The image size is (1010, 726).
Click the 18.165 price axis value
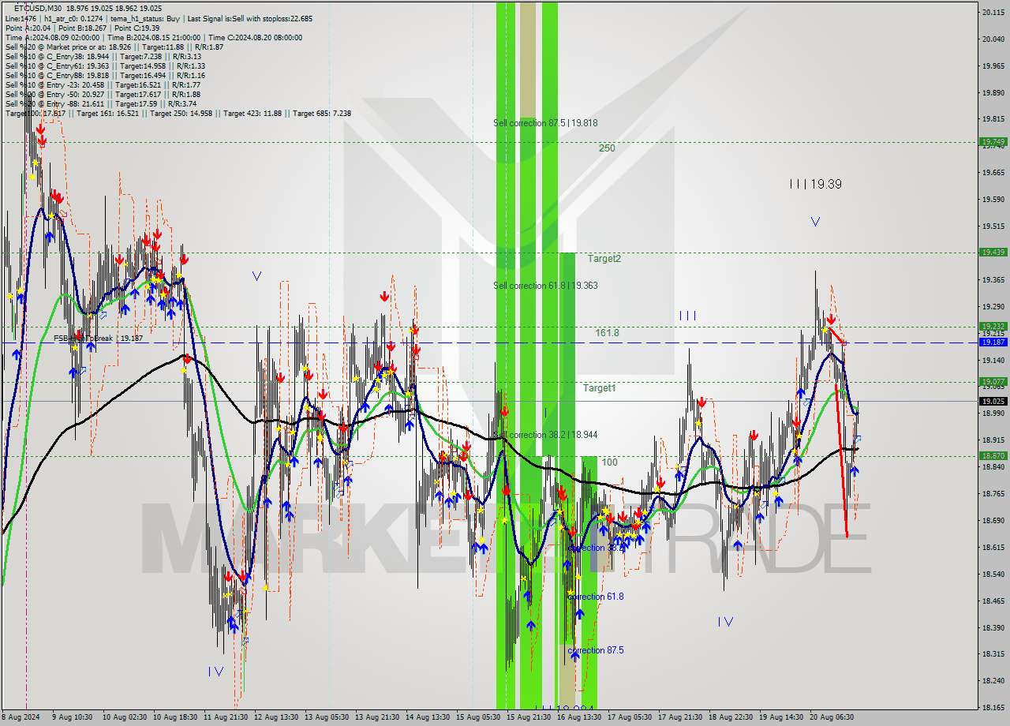tap(993, 708)
